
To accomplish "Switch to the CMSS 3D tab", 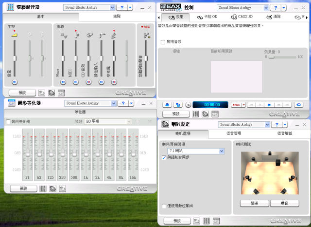I will [242, 17].
